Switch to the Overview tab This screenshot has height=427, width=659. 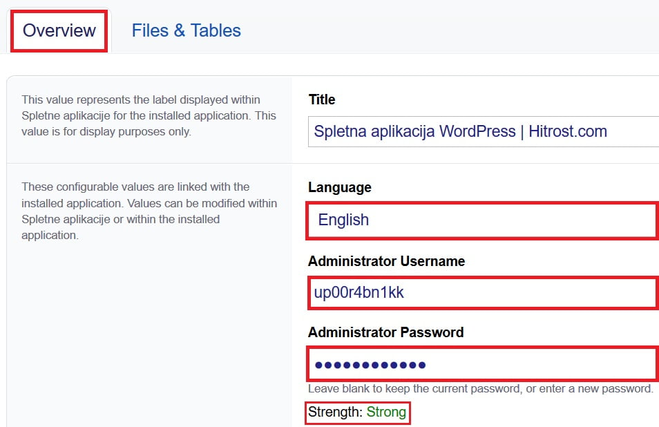pyautogui.click(x=58, y=30)
